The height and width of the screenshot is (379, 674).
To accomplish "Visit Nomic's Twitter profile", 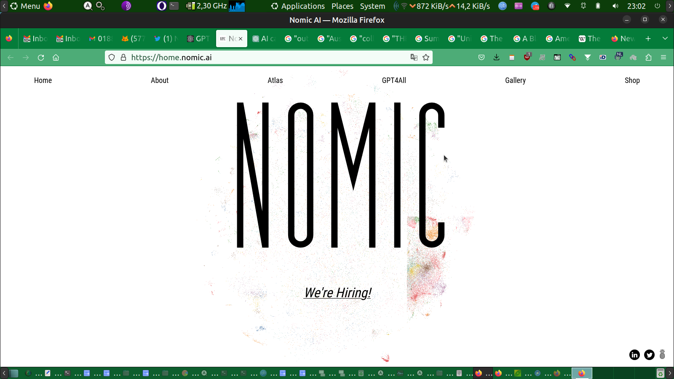I will point(649,355).
